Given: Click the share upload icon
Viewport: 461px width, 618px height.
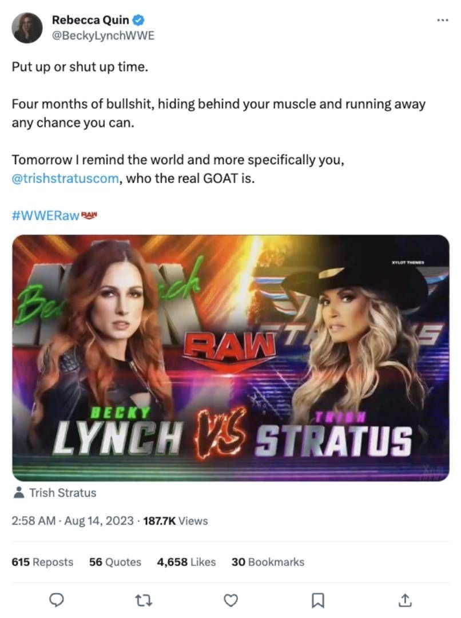Looking at the screenshot, I should coord(404,600).
